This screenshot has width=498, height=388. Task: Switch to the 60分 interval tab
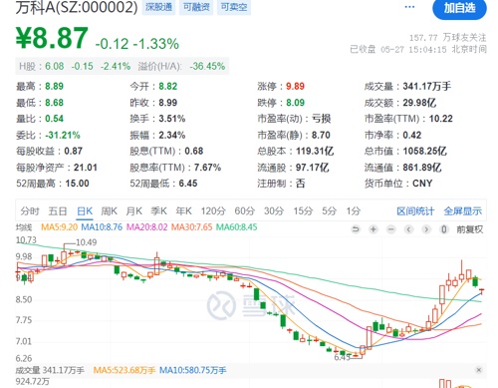click(245, 211)
